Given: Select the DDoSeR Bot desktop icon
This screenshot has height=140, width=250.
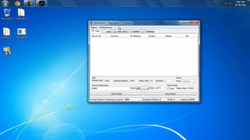Looking at the screenshot, I should click(22, 33).
